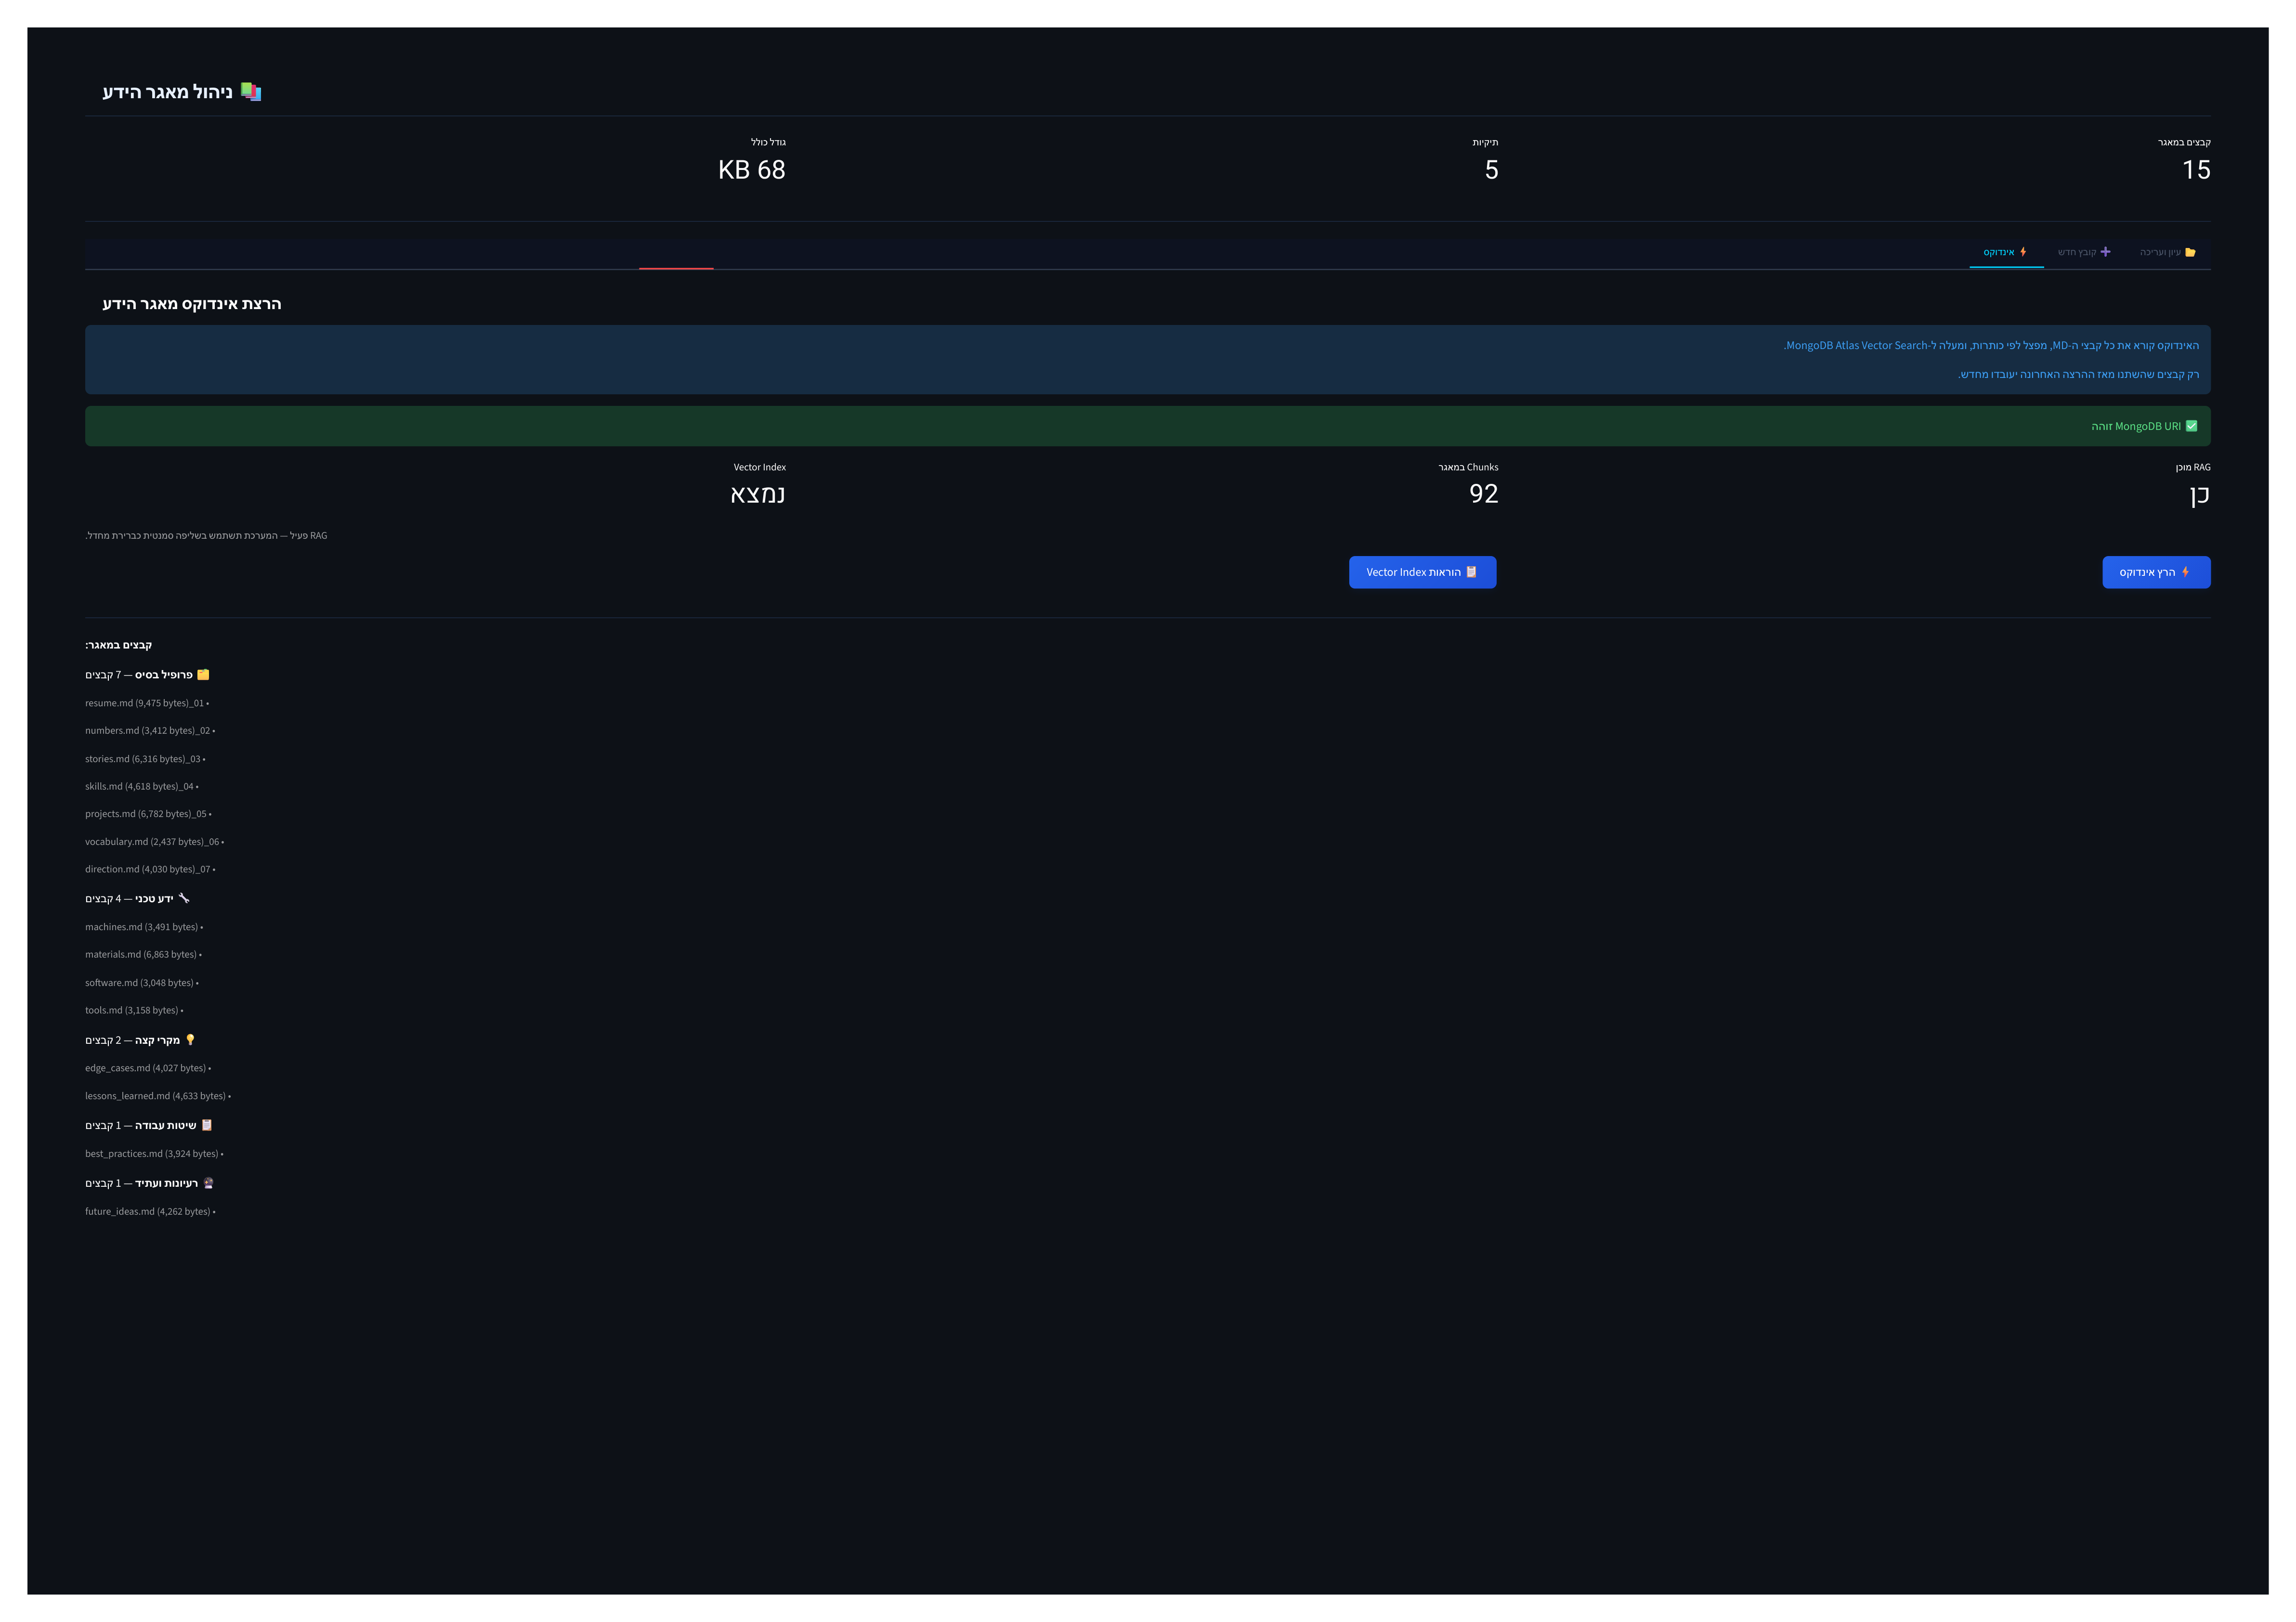Click the light bulb icon beside מקרי קצה
This screenshot has width=2296, height=1622.
pyautogui.click(x=190, y=1040)
